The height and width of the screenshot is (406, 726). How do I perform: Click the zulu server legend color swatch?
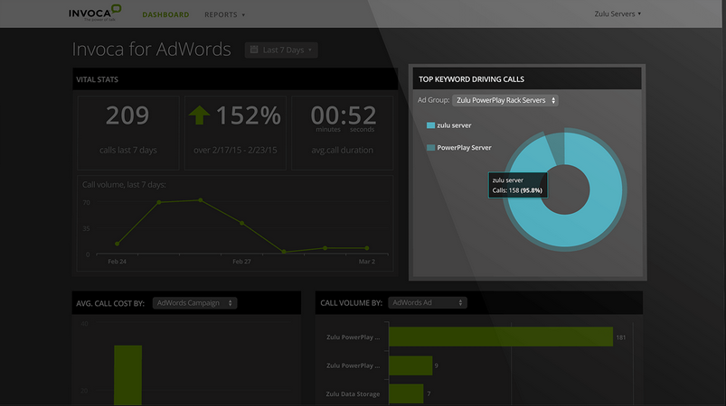tap(430, 125)
